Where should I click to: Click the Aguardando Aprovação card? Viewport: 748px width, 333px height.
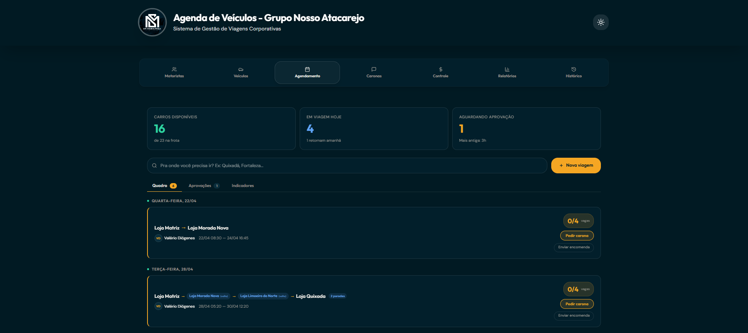click(x=527, y=128)
